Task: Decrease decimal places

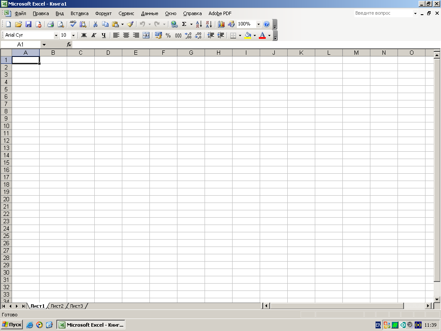Action: tap(198, 35)
